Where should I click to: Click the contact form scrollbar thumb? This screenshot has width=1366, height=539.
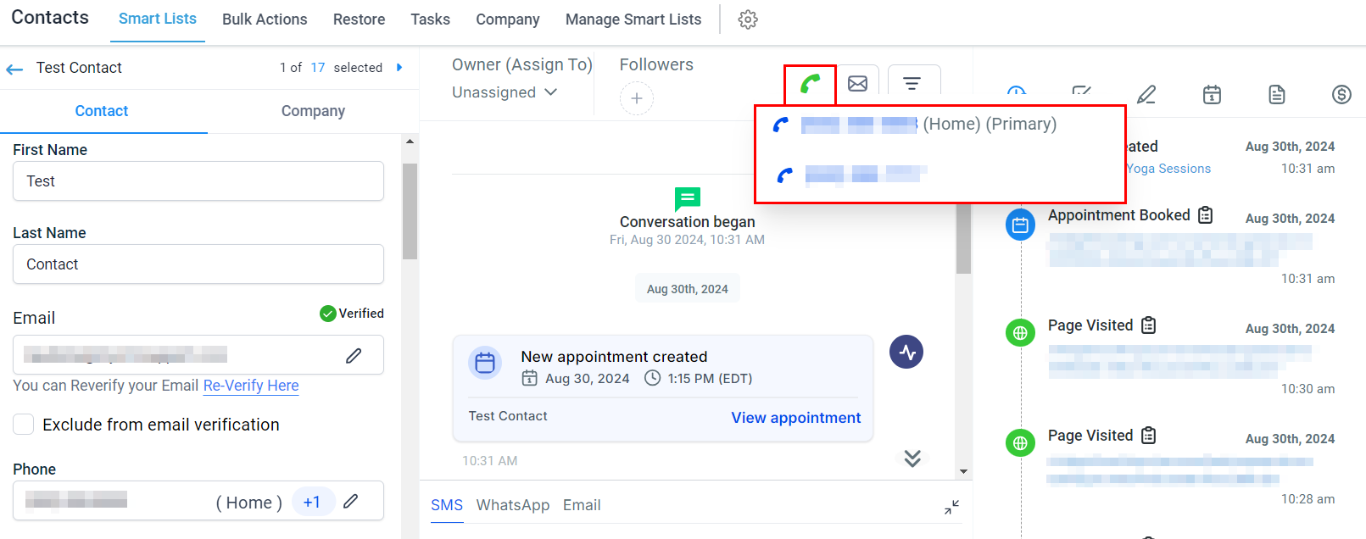(410, 211)
